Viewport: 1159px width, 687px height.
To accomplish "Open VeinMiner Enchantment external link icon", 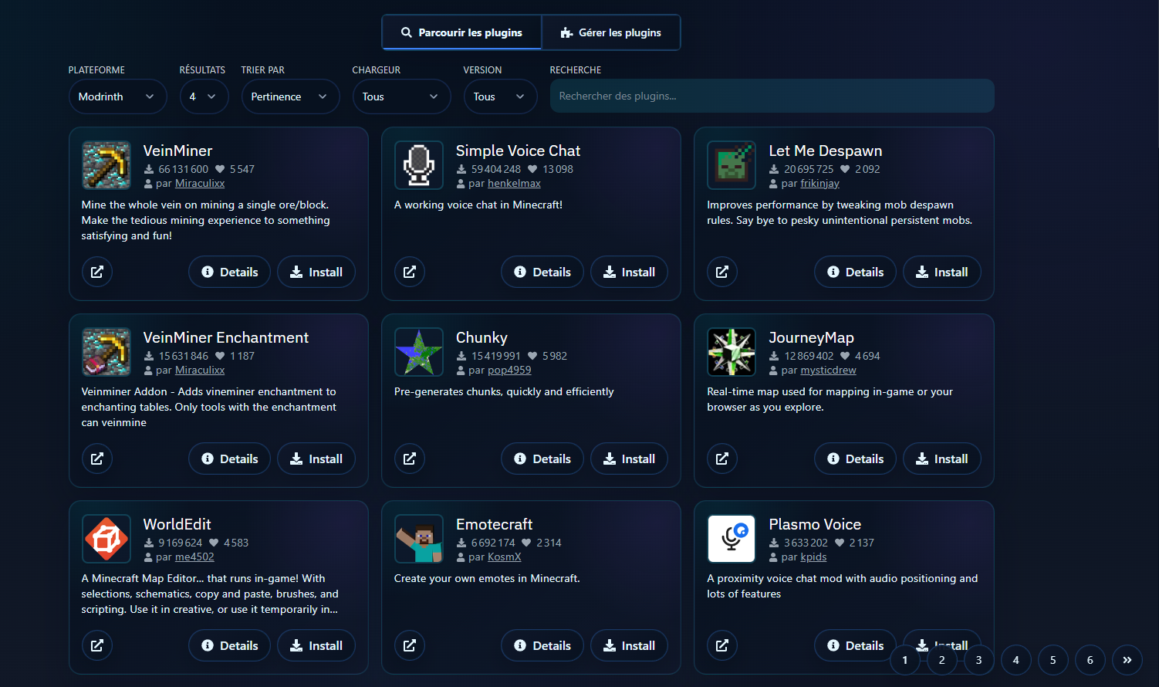I will point(97,459).
